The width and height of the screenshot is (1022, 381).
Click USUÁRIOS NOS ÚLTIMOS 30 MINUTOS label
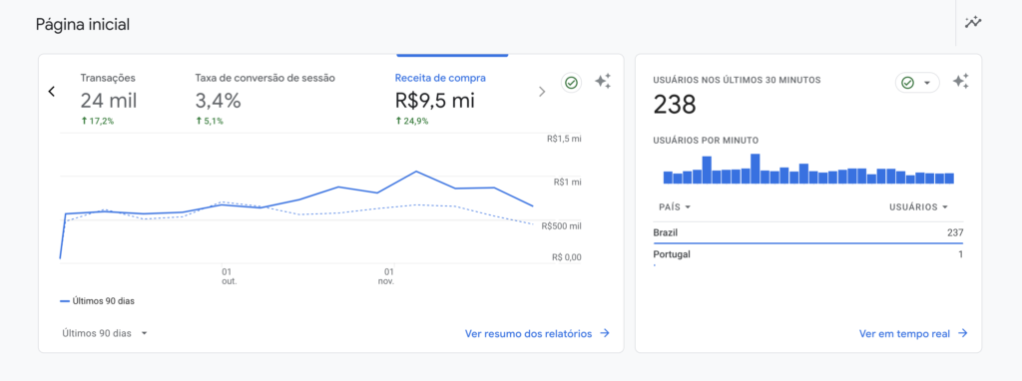pos(738,80)
